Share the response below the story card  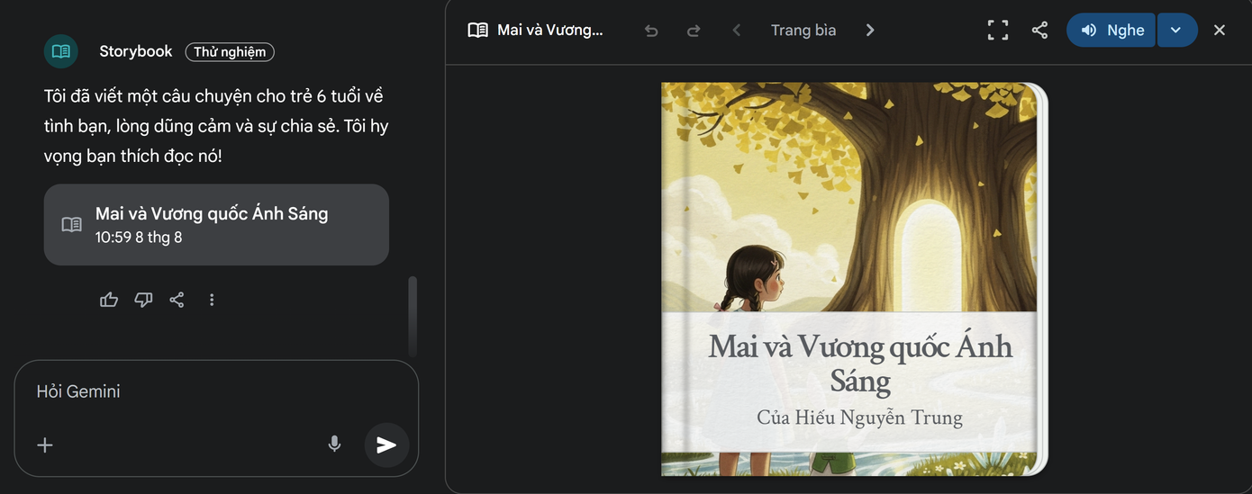pos(177,300)
